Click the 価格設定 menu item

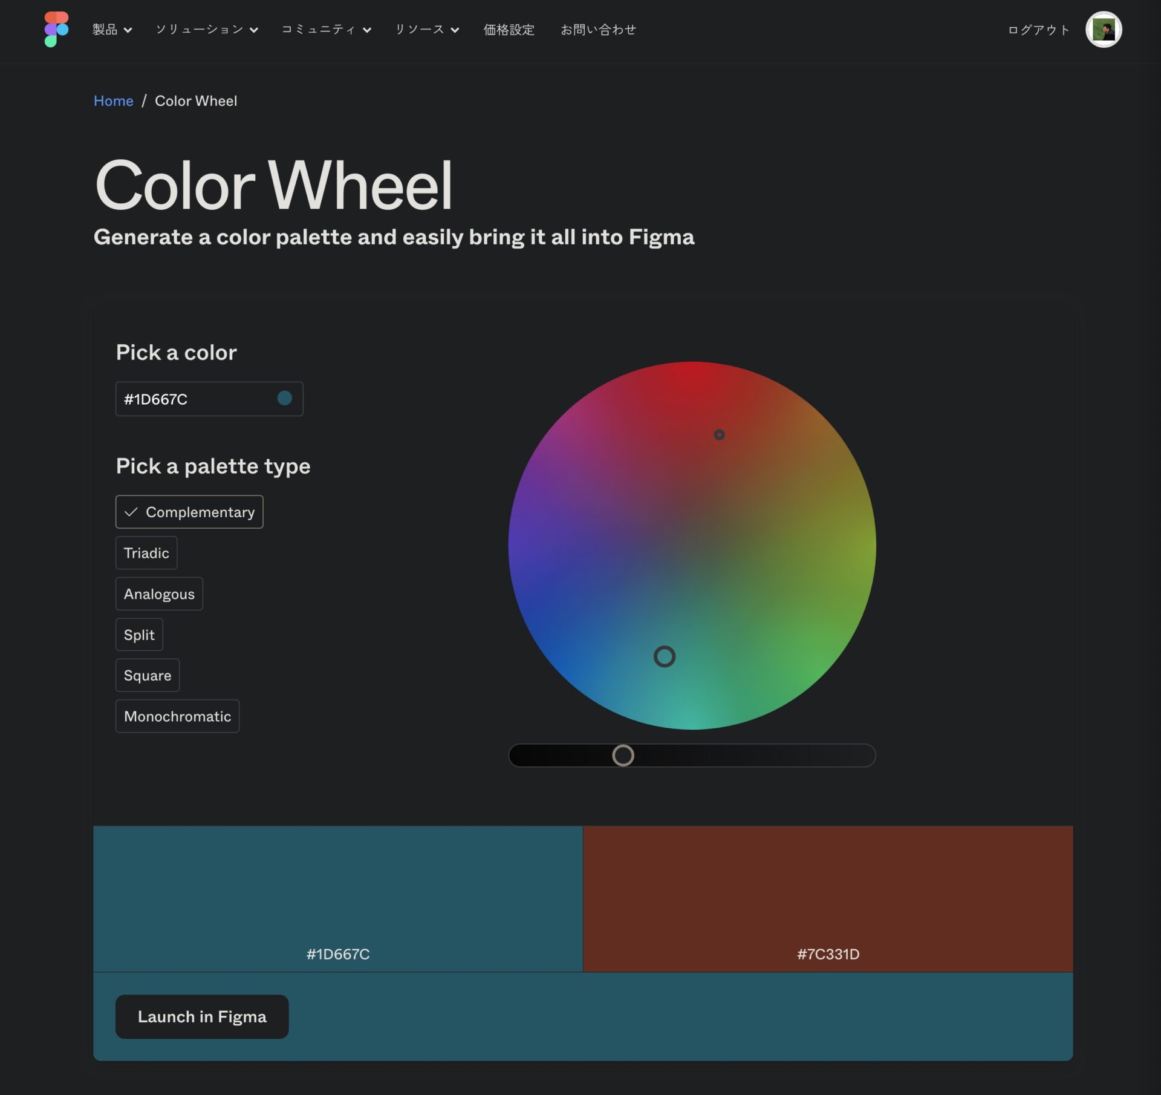509,29
